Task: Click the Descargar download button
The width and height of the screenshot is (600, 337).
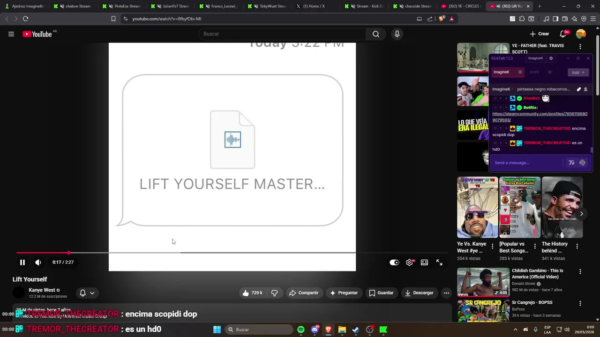Action: coord(419,293)
